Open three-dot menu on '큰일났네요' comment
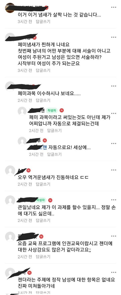Screen dimensions: 121x295 pos(113,200)
